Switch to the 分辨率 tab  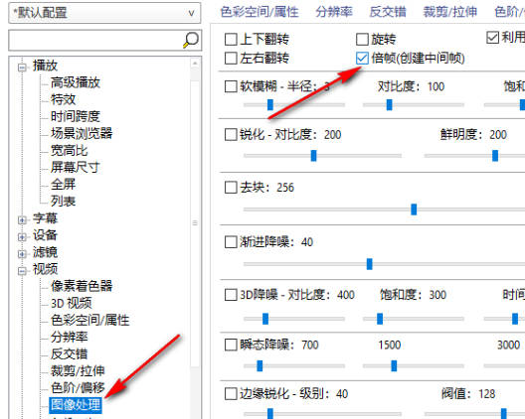click(334, 12)
